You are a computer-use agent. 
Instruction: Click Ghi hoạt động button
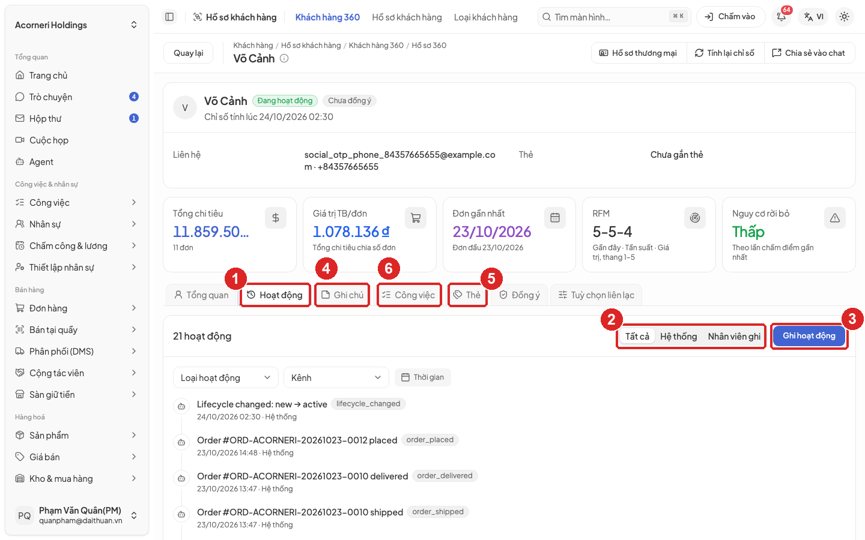click(x=809, y=336)
